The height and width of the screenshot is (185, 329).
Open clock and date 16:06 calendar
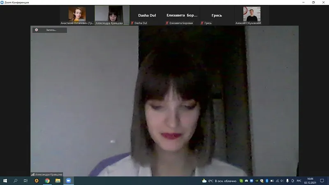(310, 180)
